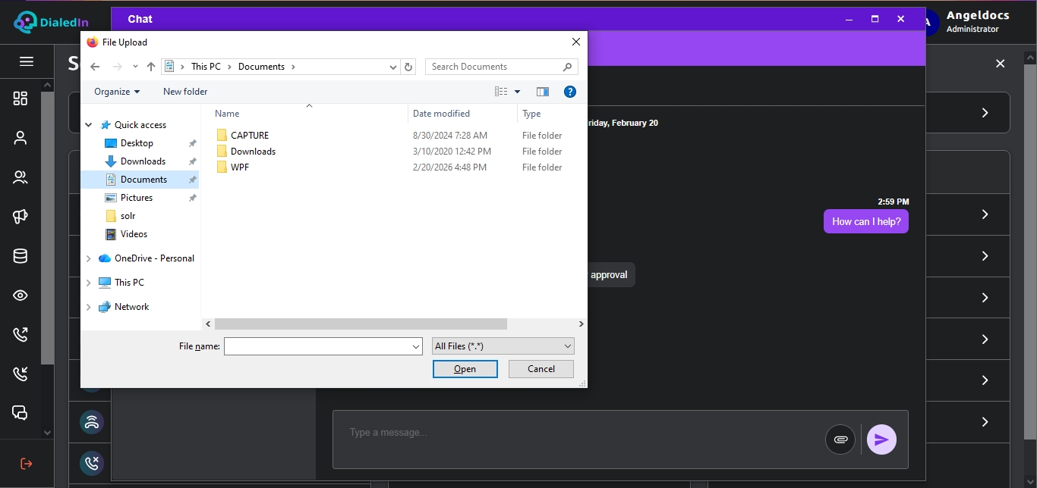Click the change view icon in dialog toolbar
Viewport: 1037px width, 488px height.
[501, 92]
